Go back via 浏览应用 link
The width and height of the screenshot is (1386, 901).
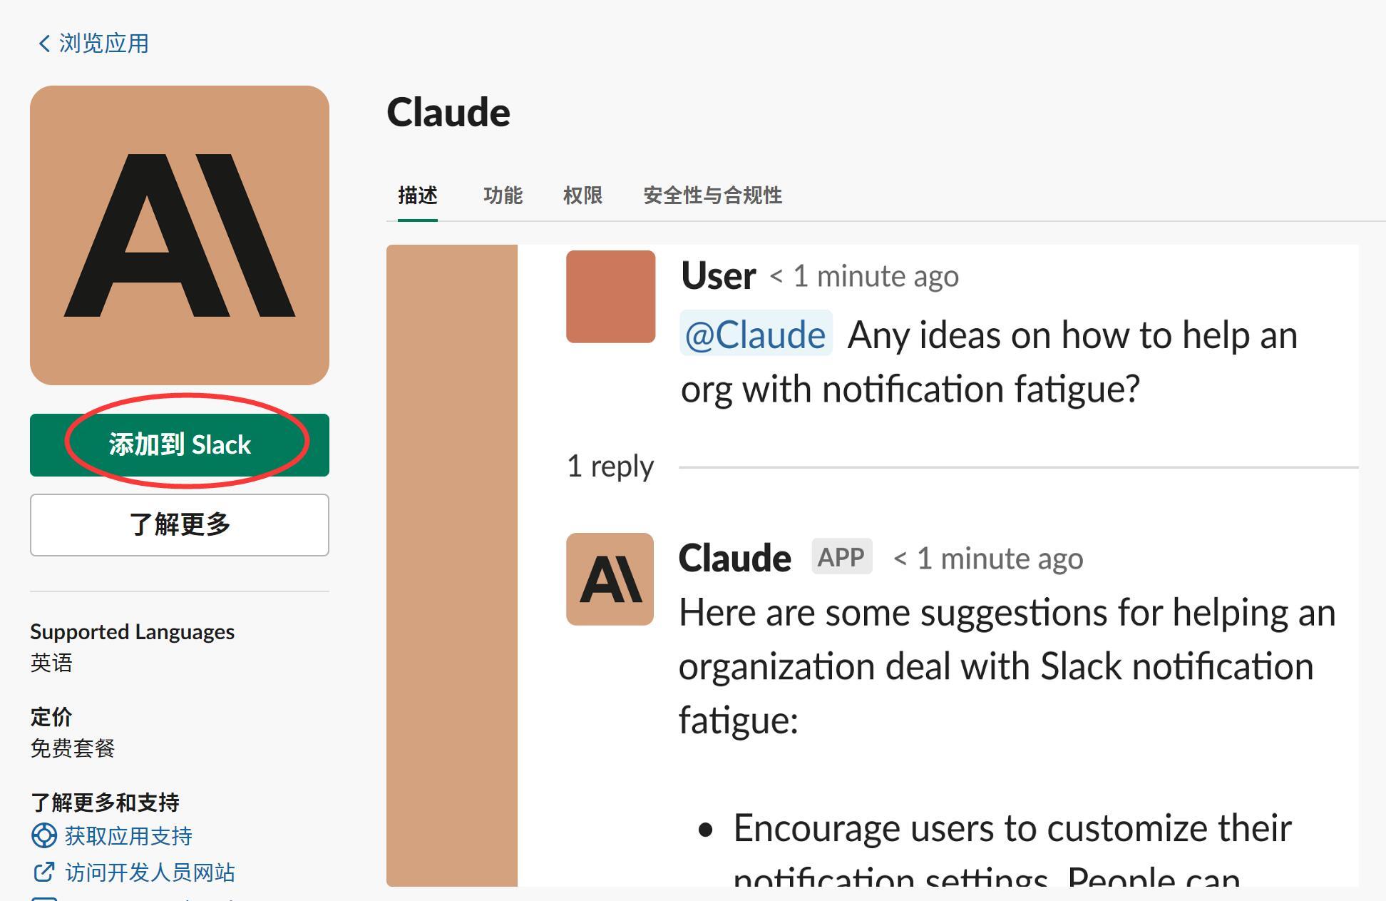click(93, 44)
